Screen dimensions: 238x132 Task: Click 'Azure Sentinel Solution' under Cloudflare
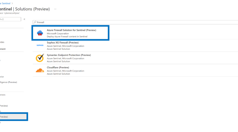point(58,74)
